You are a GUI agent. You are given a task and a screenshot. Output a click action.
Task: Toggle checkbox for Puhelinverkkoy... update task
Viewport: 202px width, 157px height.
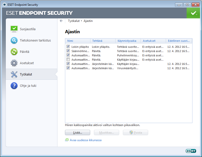click(x=68, y=55)
